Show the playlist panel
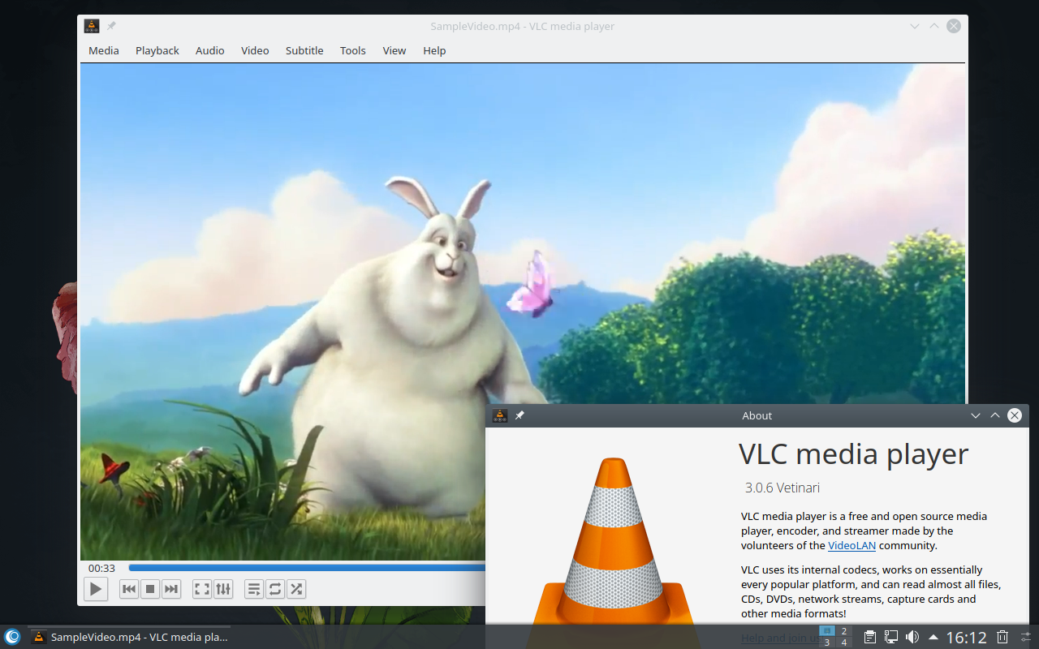The height and width of the screenshot is (649, 1039). click(254, 589)
